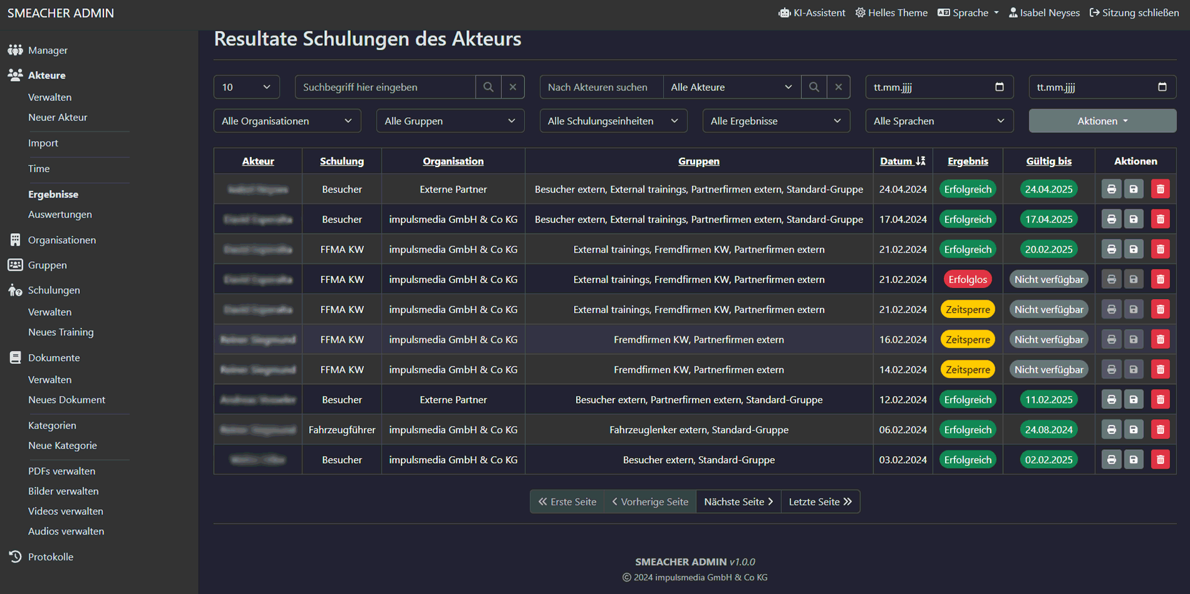
Task: Click search magnifier next to Suchbegriff field
Action: click(489, 87)
